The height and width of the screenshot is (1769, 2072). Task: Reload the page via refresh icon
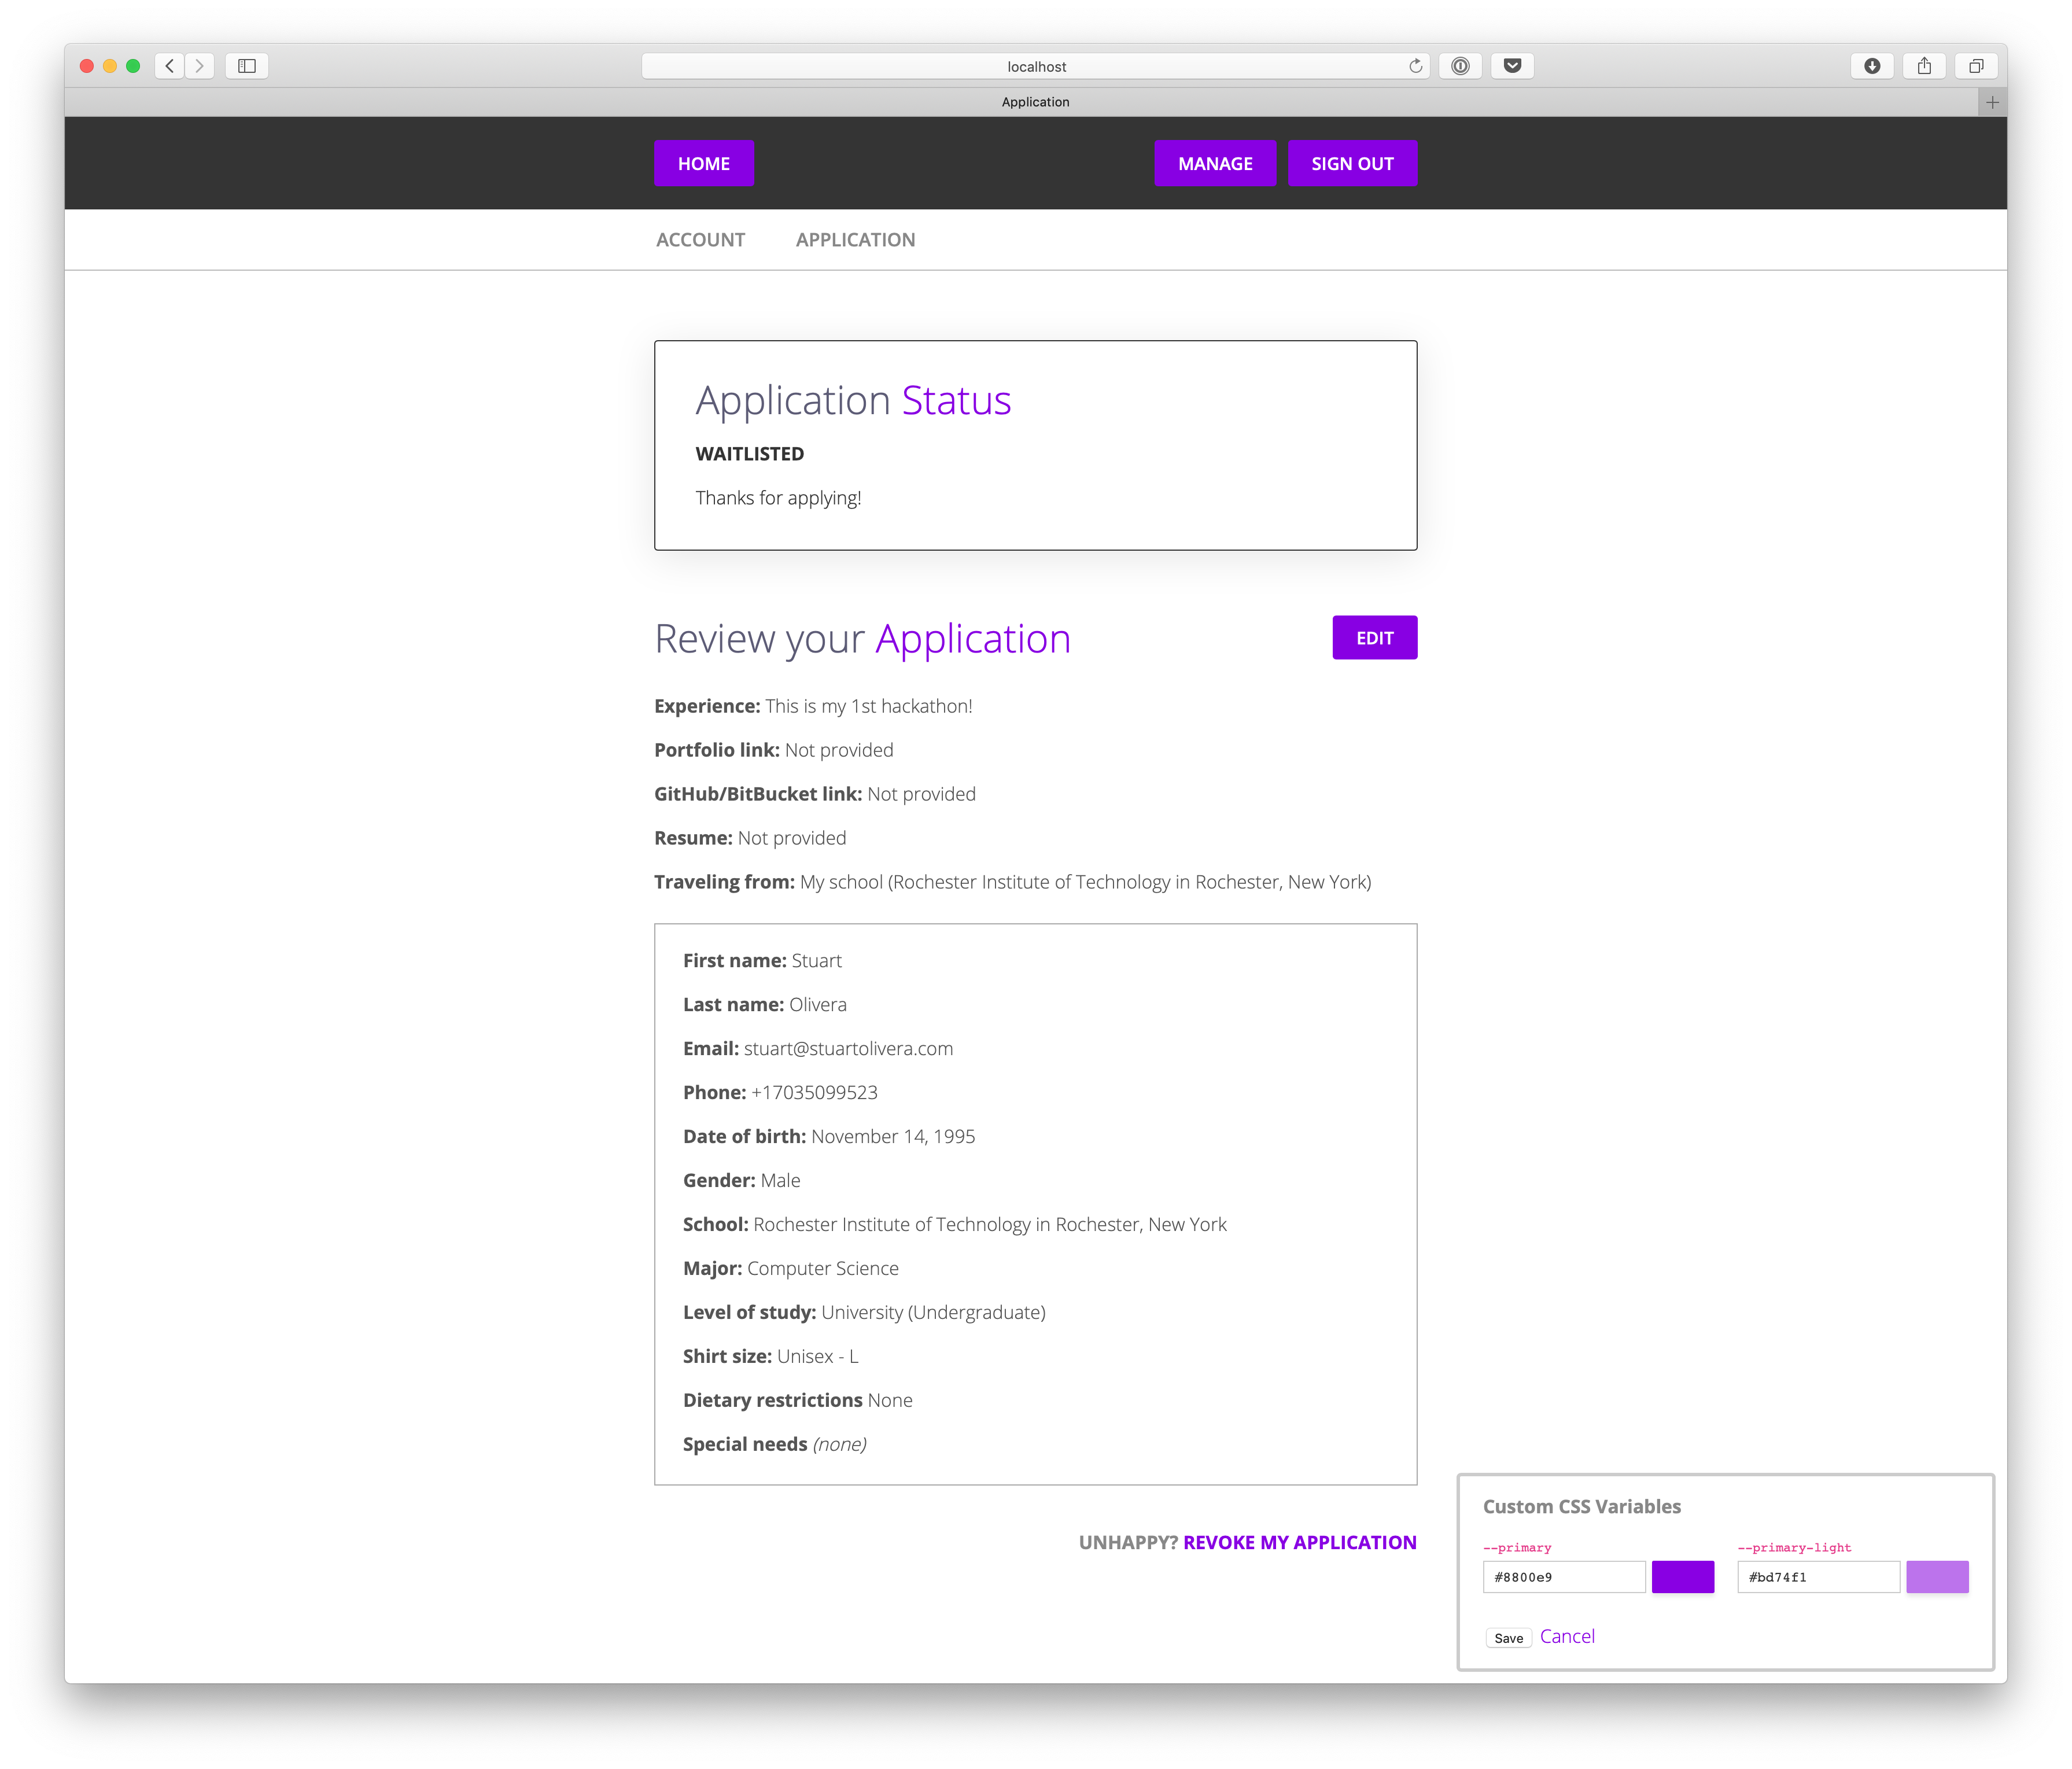pos(1415,66)
